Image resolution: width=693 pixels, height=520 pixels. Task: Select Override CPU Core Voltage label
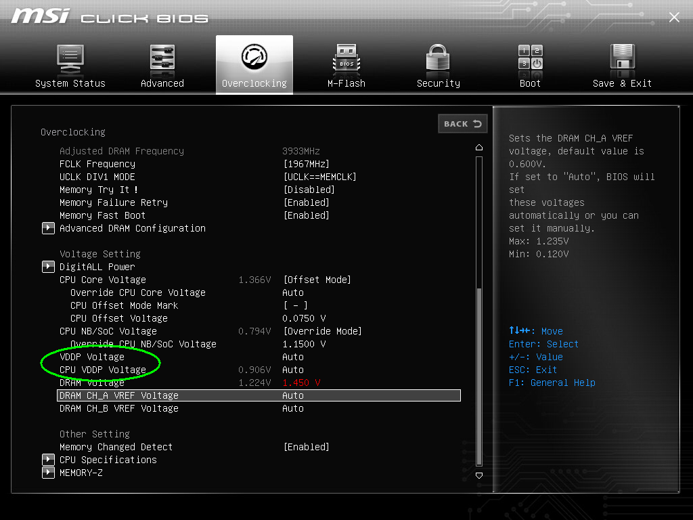[138, 292]
